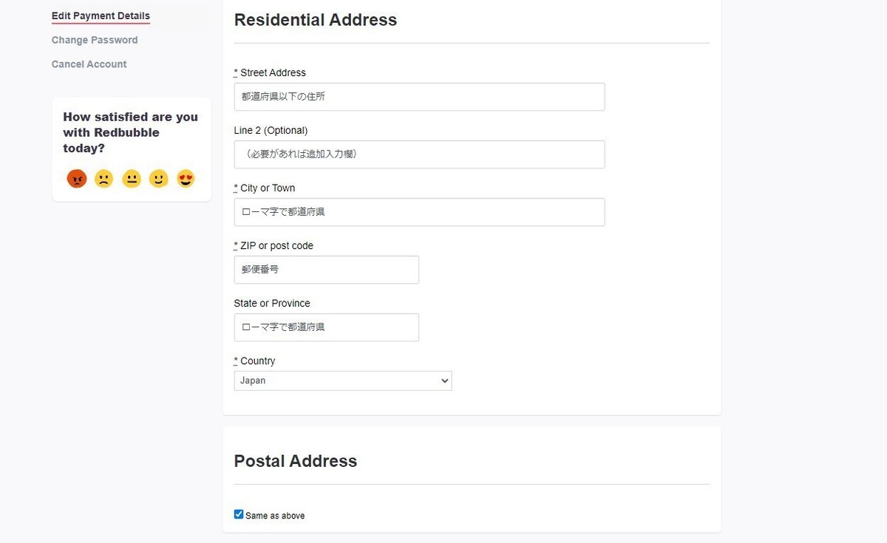Choose the neutral face emoji rating

[x=132, y=179]
